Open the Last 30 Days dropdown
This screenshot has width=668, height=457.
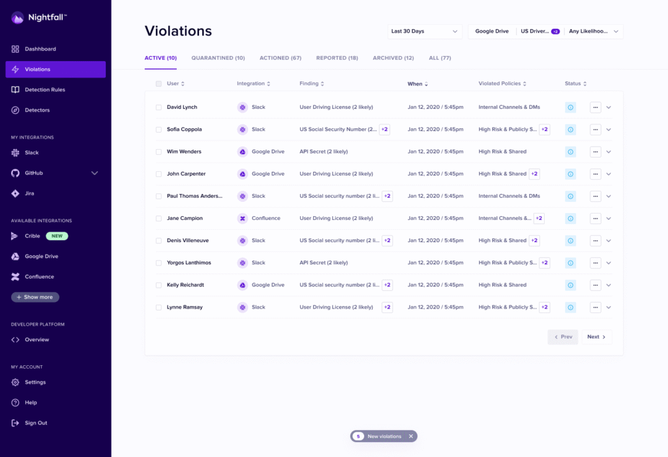424,31
